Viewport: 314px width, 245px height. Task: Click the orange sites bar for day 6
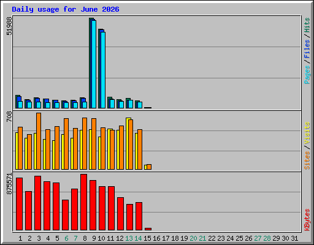[66, 144]
